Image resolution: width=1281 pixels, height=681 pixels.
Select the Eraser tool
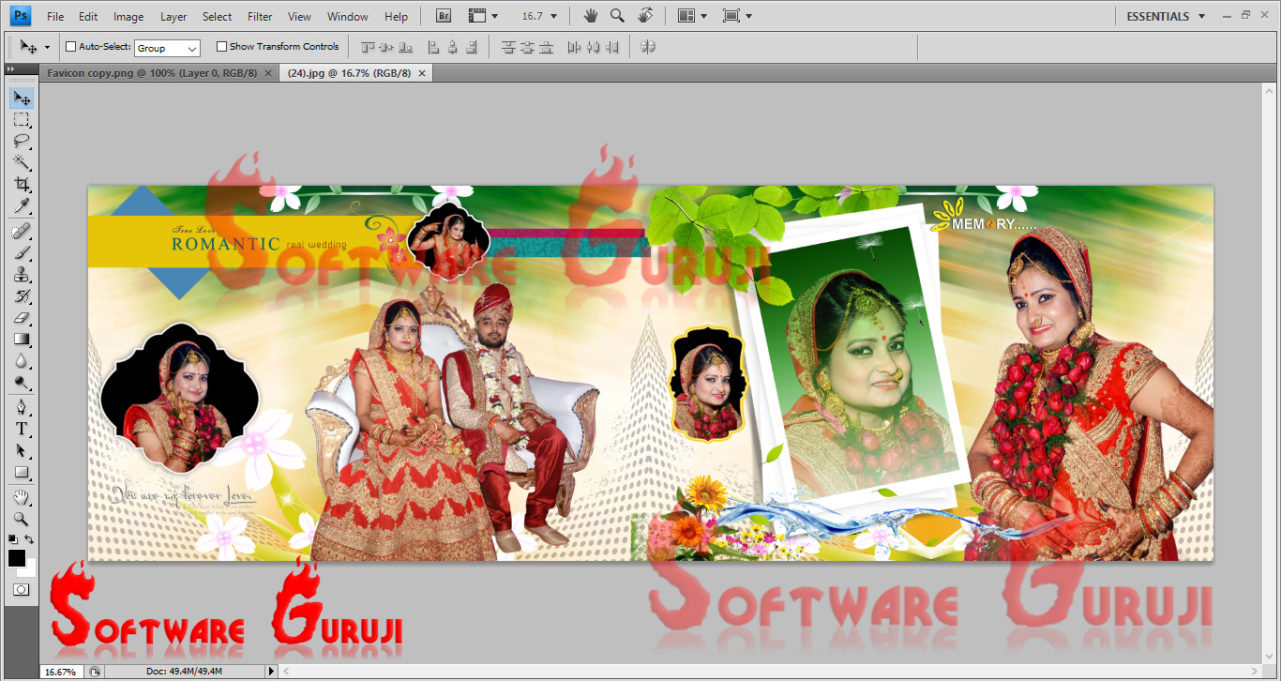[x=22, y=318]
